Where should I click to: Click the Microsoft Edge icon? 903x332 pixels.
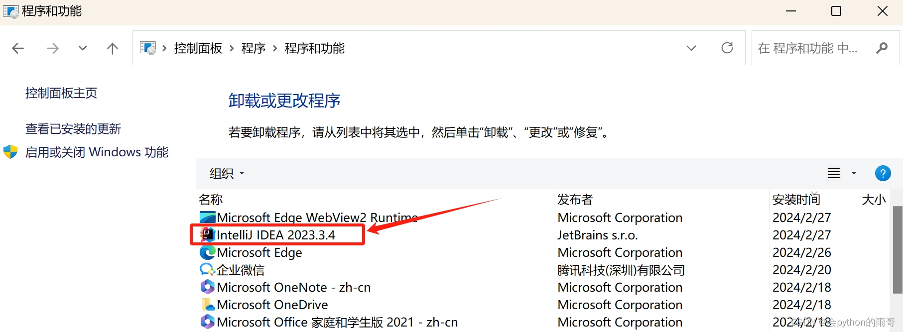(207, 252)
